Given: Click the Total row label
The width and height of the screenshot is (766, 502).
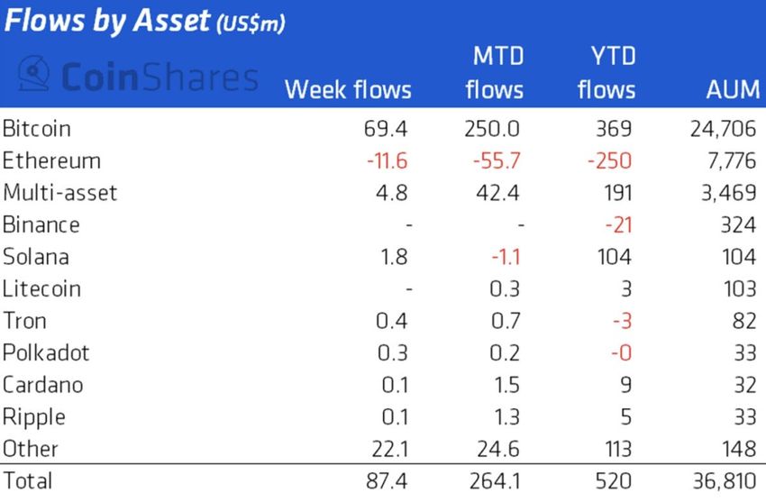Looking at the screenshot, I should click(x=28, y=480).
